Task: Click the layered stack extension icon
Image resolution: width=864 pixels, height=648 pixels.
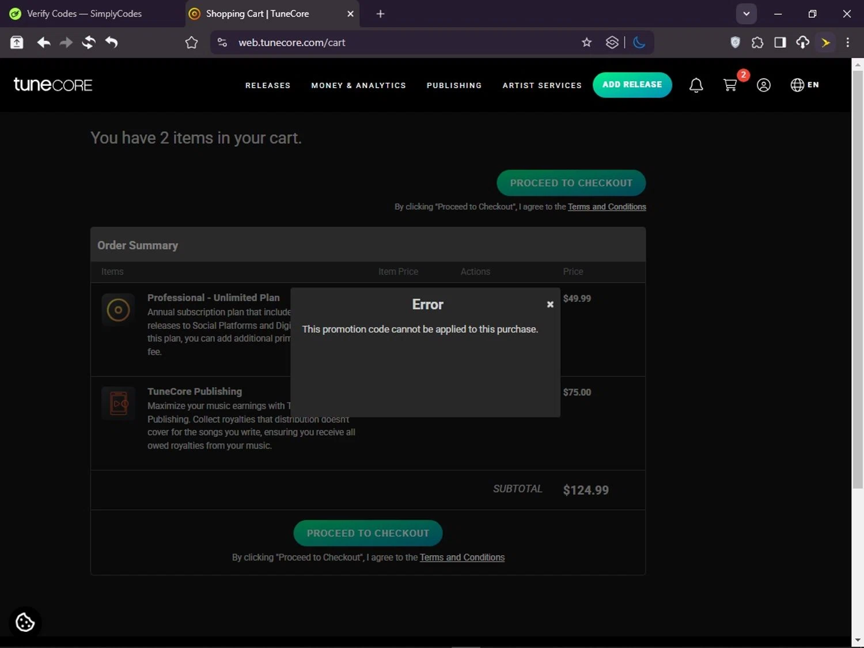Action: [x=612, y=42]
